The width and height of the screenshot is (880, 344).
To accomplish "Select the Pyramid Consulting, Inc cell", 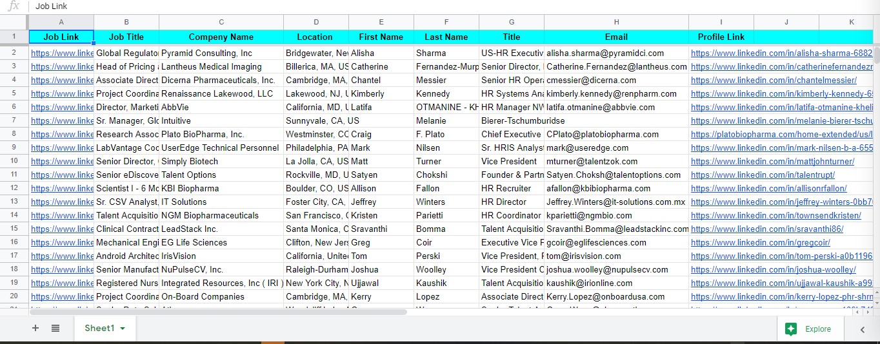I will (x=221, y=53).
